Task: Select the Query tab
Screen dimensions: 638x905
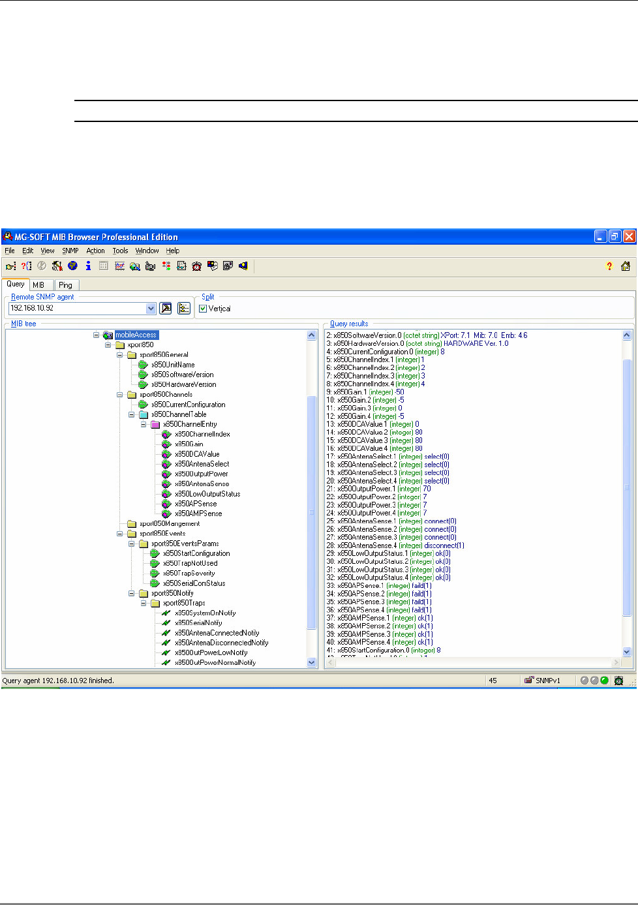Action: (x=15, y=284)
